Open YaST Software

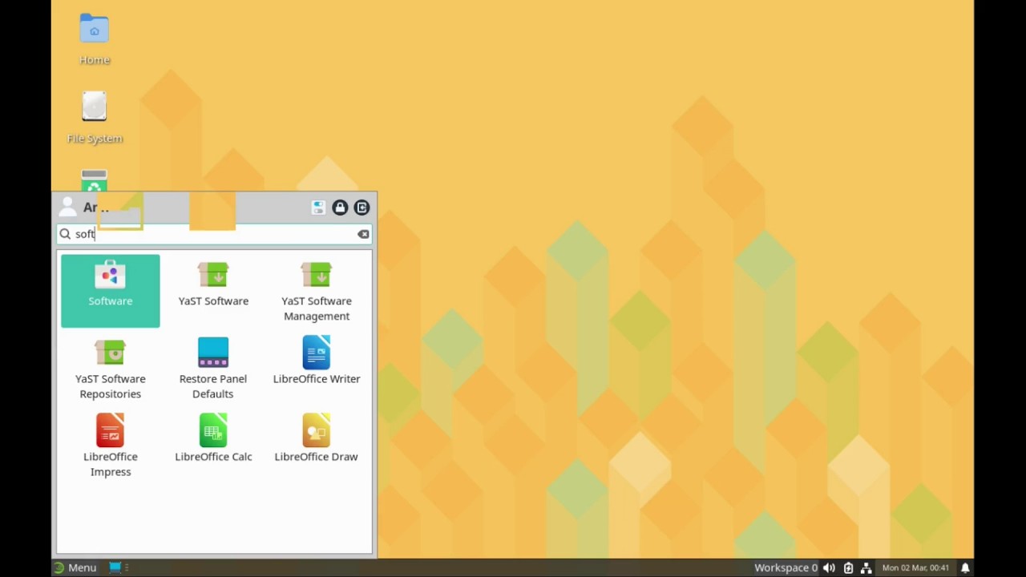[213, 284]
